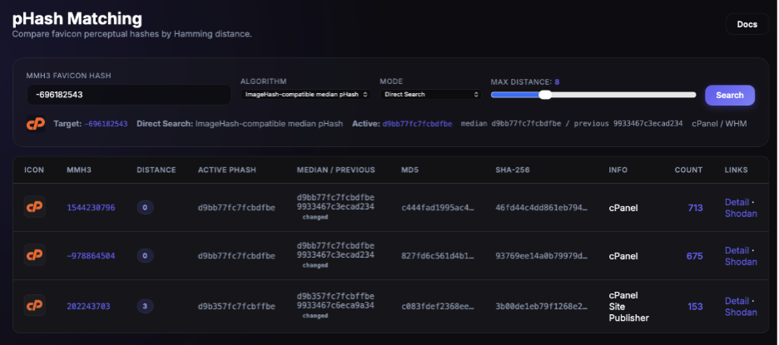Click the SHA-256 value 3b00de1eb79f1268e2…
Screen dimensions: 779x345
tap(542, 306)
